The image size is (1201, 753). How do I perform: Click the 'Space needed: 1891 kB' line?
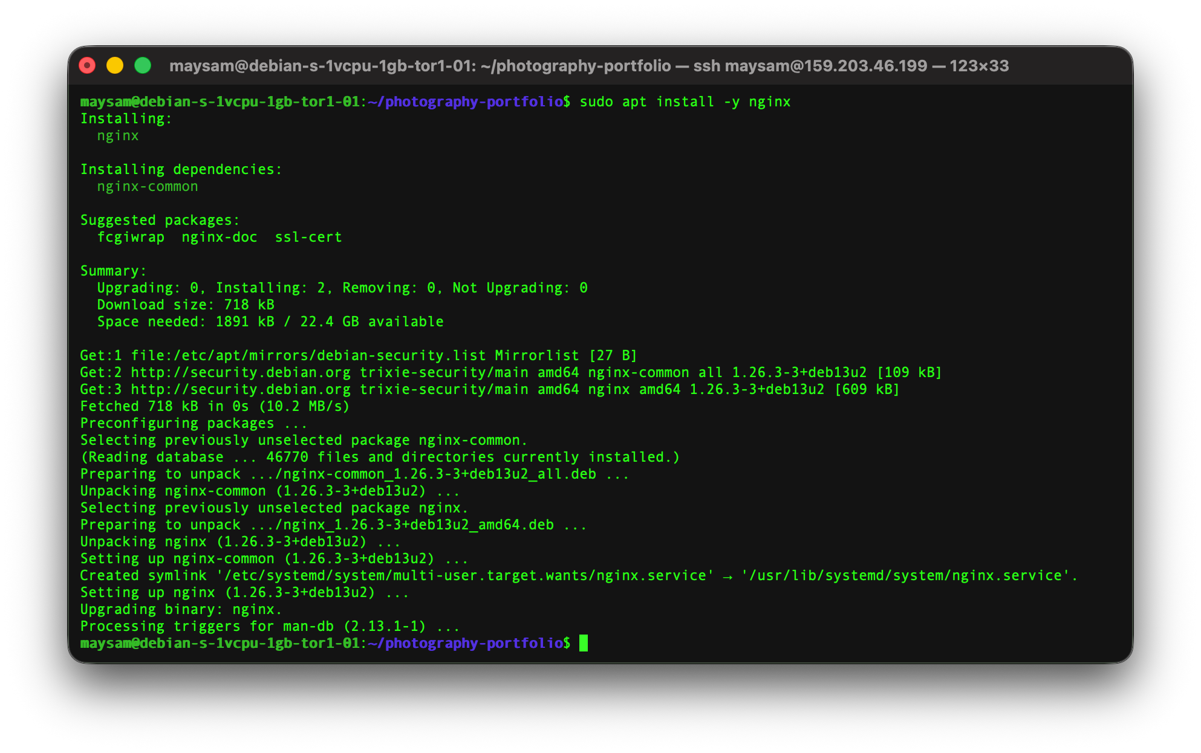(x=270, y=322)
